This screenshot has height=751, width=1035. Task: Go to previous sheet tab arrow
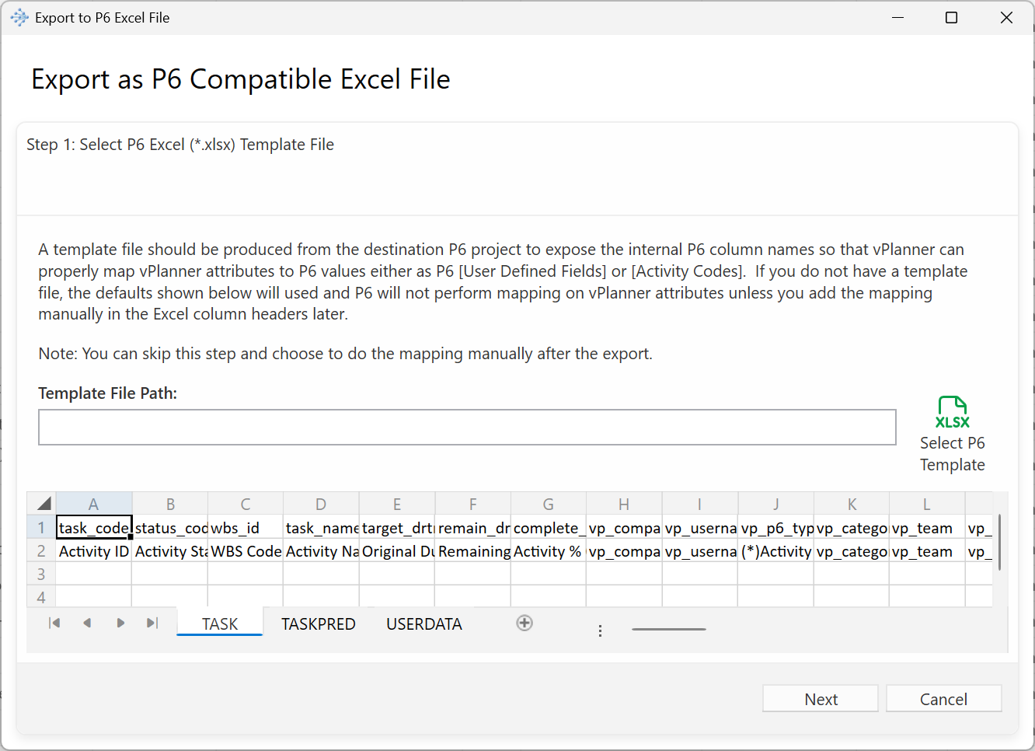pos(87,623)
